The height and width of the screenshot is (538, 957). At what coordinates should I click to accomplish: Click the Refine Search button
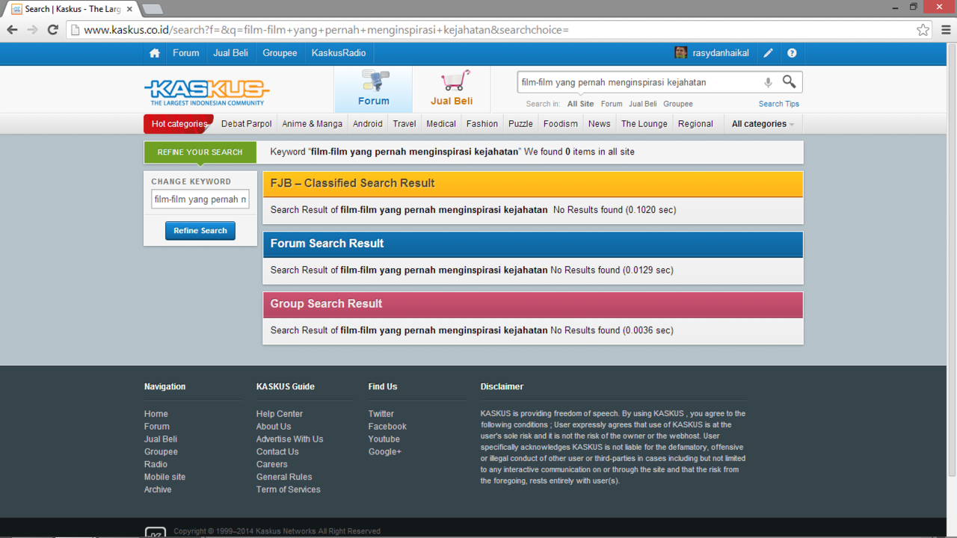[200, 231]
